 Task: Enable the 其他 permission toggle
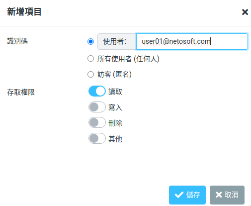97,138
